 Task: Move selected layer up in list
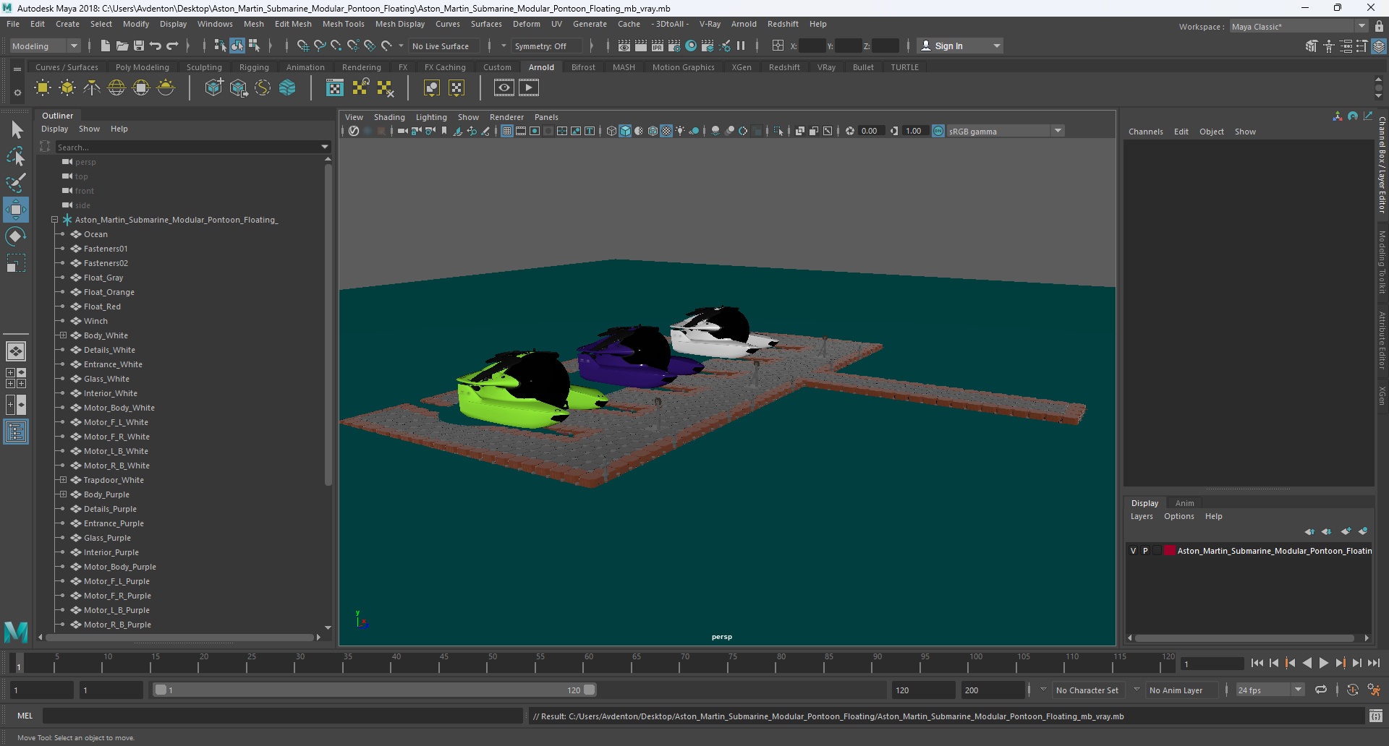pyautogui.click(x=1309, y=531)
